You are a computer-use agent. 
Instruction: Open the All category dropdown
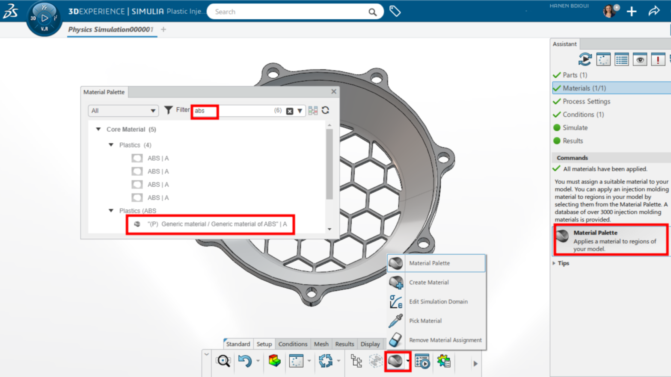point(123,111)
